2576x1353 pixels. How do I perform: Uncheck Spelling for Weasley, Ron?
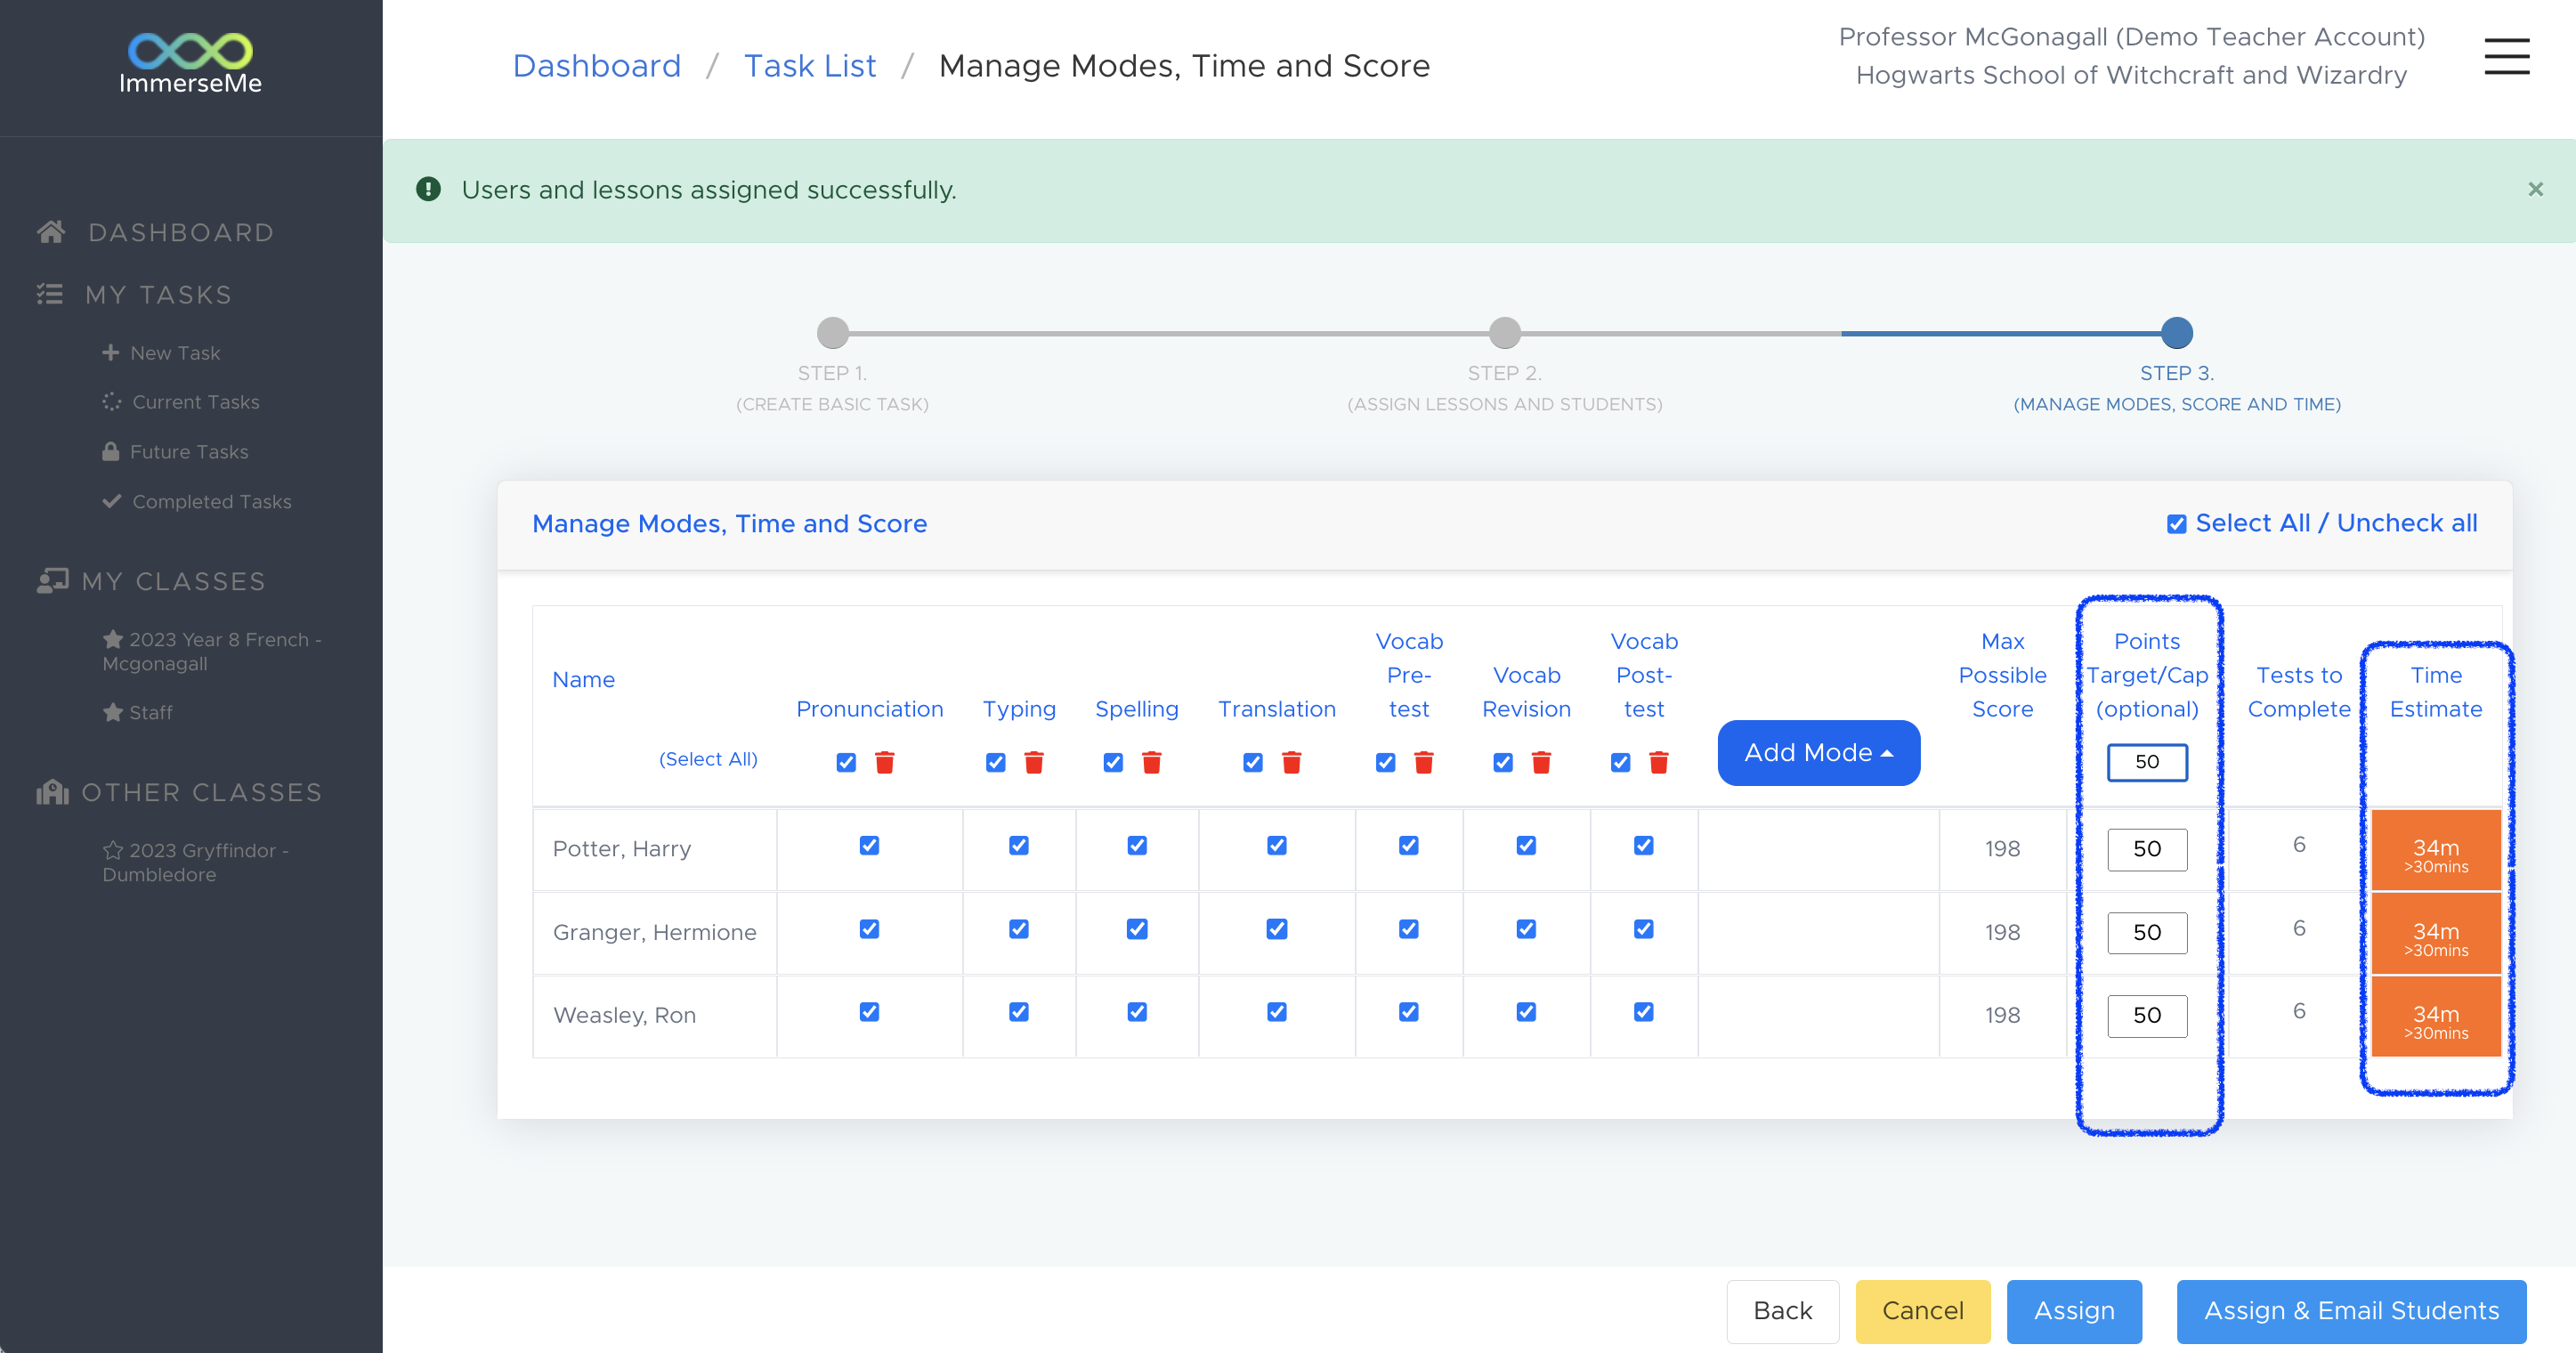pyautogui.click(x=1136, y=1012)
